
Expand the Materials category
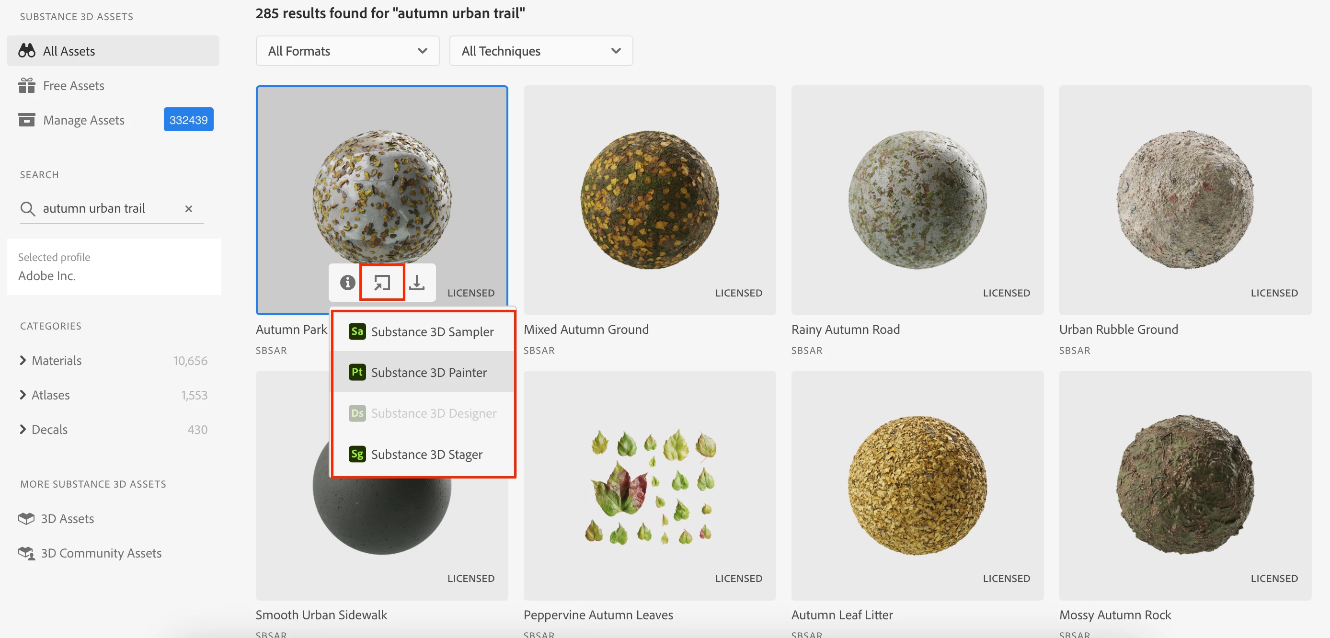(23, 360)
